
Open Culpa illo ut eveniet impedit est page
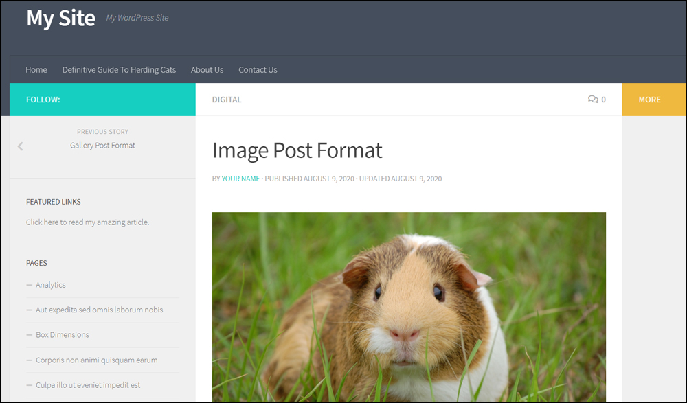(x=88, y=385)
